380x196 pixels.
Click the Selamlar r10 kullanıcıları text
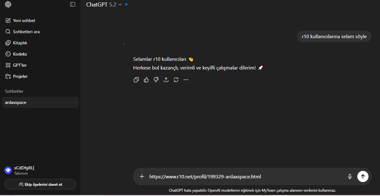click(x=163, y=59)
